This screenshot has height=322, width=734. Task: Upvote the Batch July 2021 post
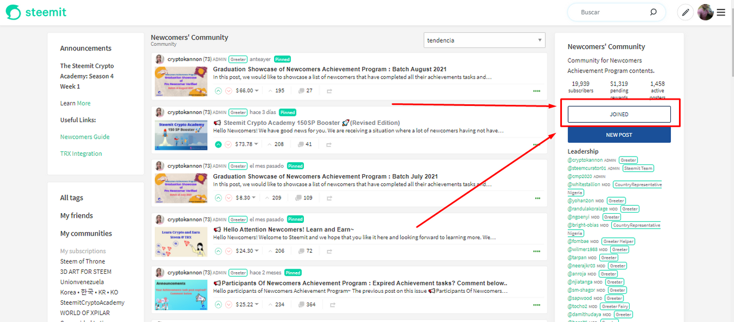pos(218,198)
